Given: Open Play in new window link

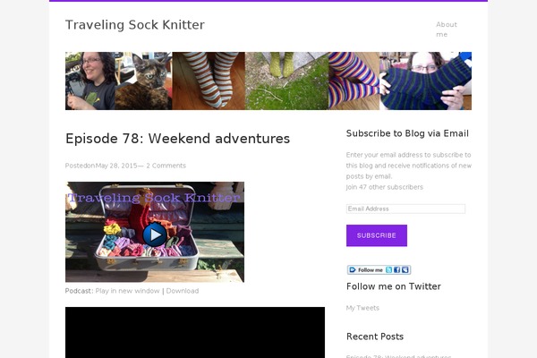Looking at the screenshot, I should click(x=127, y=291).
